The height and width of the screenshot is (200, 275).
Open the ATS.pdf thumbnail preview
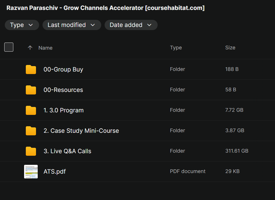pyautogui.click(x=31, y=172)
